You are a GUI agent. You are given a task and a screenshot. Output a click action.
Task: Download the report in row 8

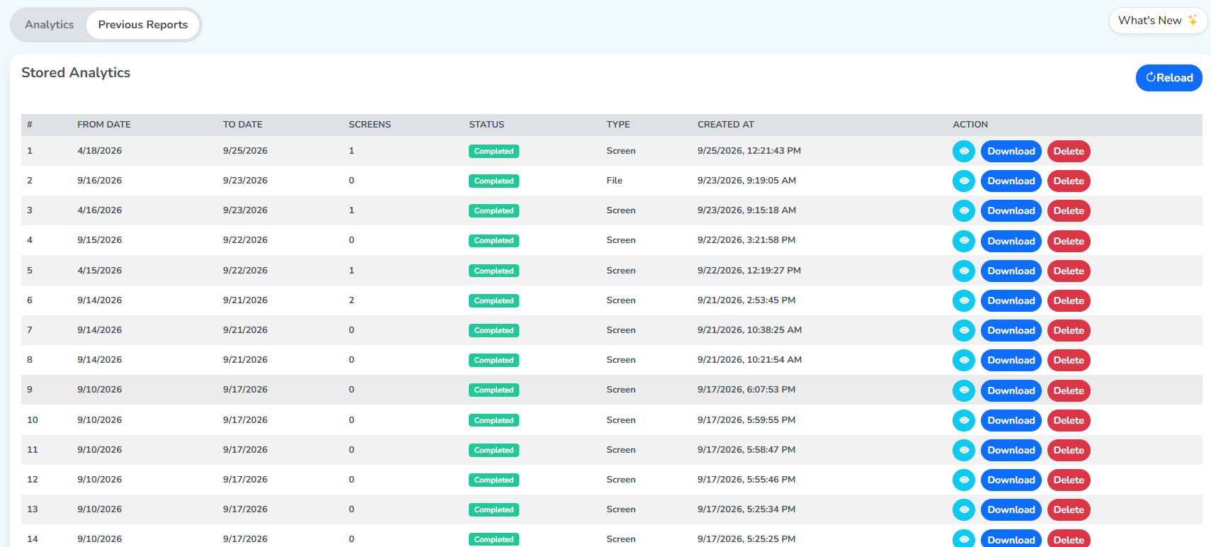pos(1011,360)
